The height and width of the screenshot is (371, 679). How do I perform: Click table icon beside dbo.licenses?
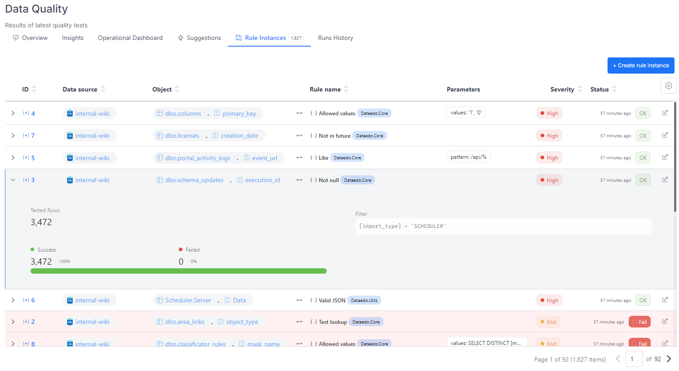(x=160, y=135)
